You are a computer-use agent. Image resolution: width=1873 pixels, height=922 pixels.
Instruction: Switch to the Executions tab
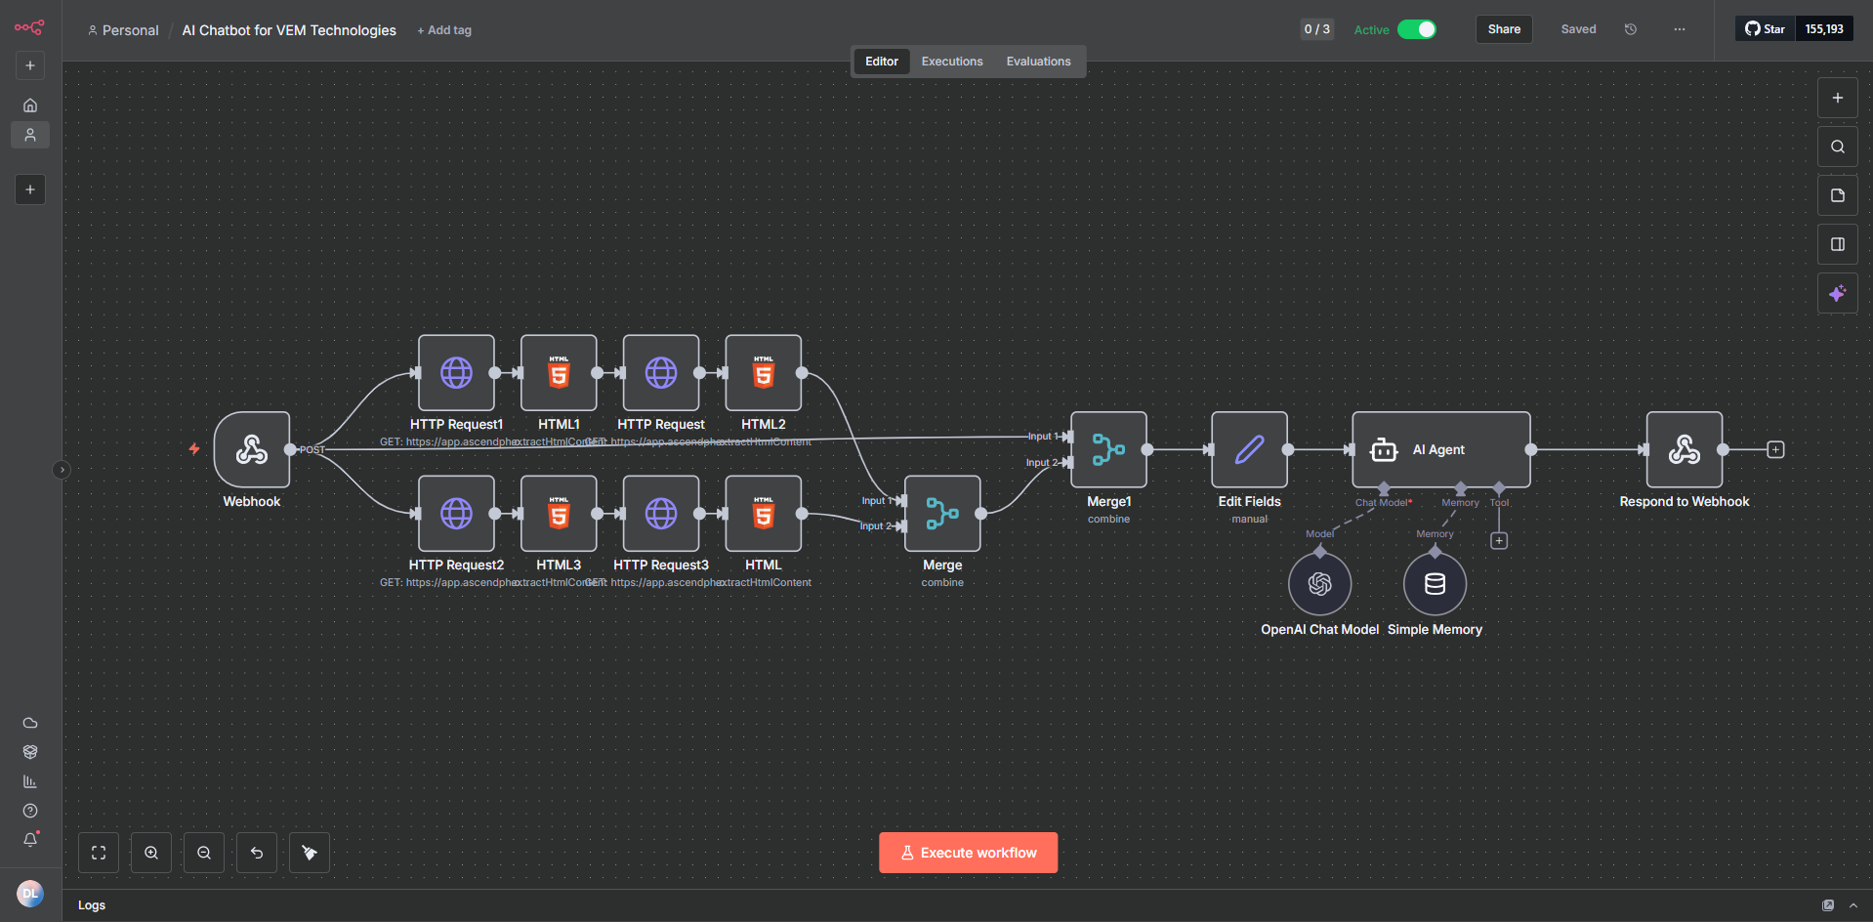(952, 62)
